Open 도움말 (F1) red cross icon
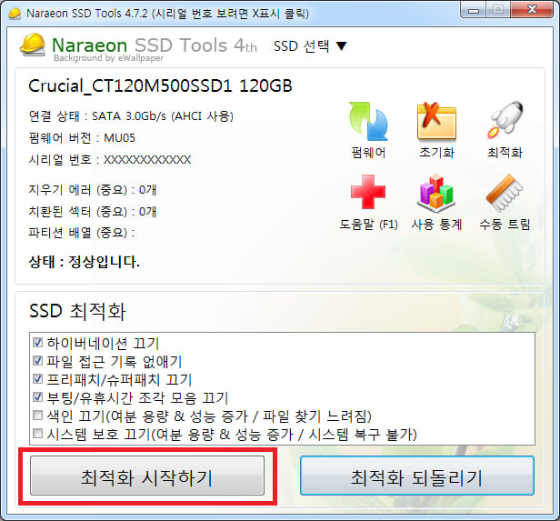 [368, 192]
